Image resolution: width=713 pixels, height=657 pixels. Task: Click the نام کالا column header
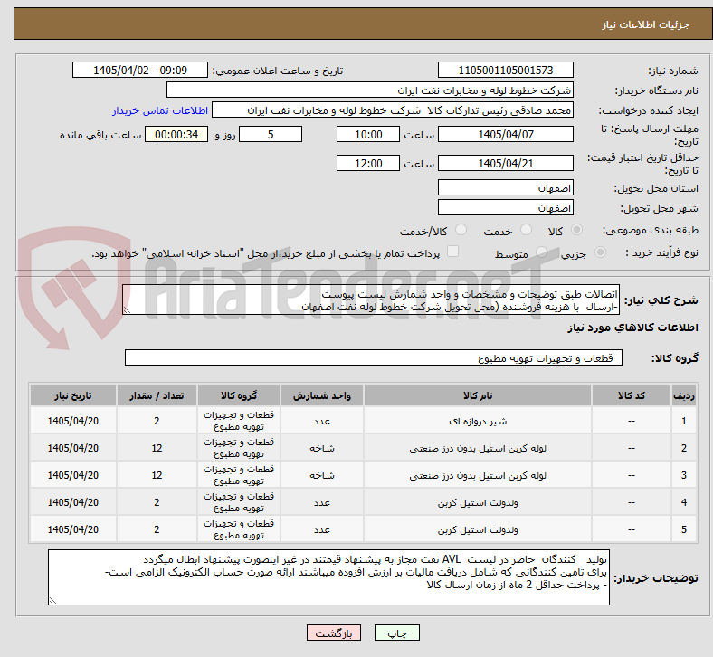point(478,395)
